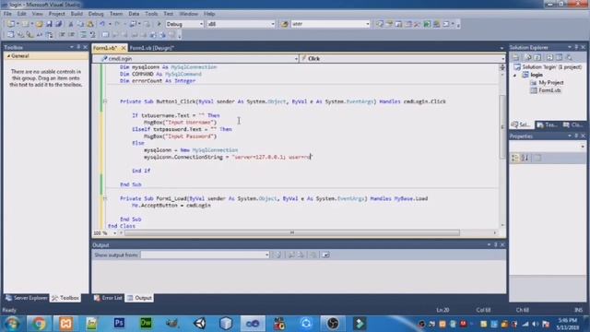590x332 pixels.
Task: Collapse the Form1_Load sub outline
Action: [105, 198]
